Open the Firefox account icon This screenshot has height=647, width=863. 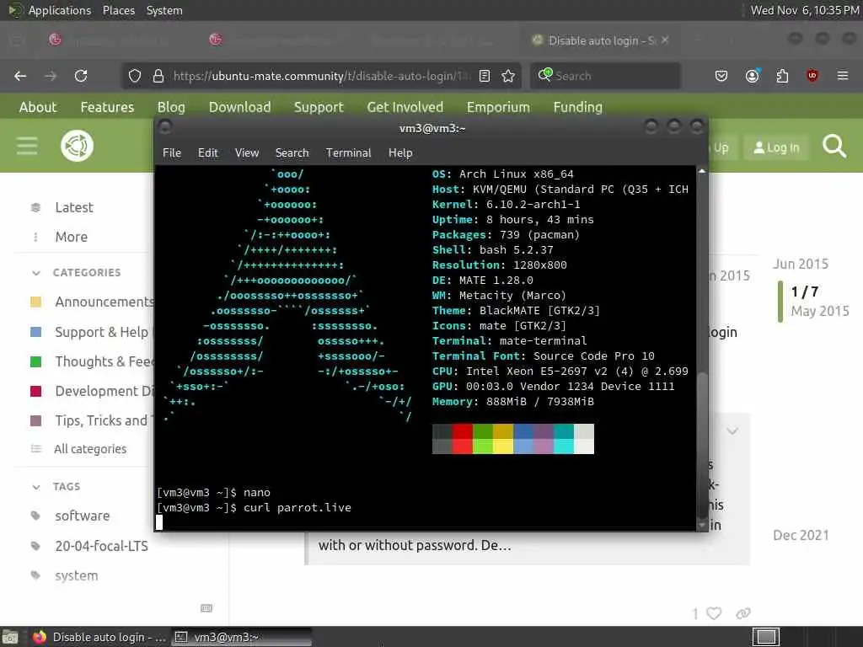tap(752, 76)
